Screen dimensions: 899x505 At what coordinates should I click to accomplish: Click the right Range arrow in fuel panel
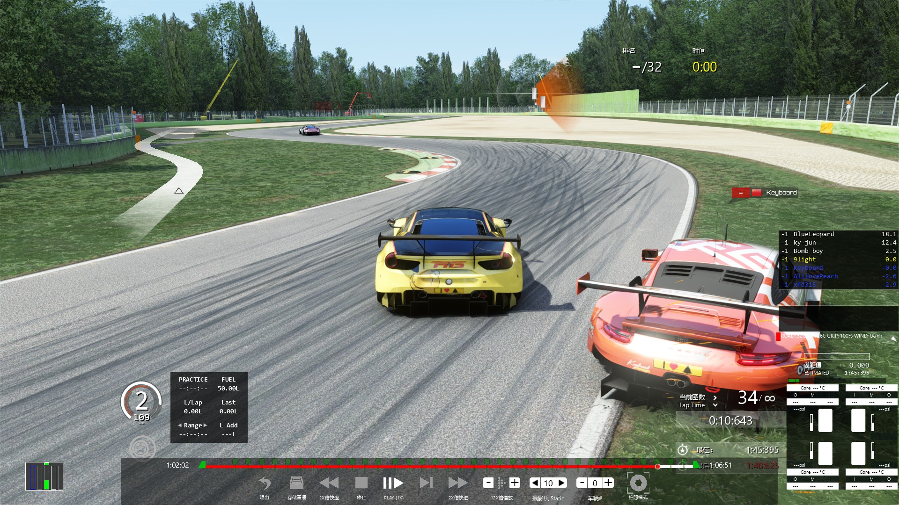(205, 425)
